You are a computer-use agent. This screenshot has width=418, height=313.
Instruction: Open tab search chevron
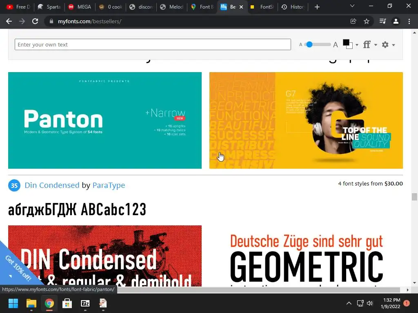[352, 6]
